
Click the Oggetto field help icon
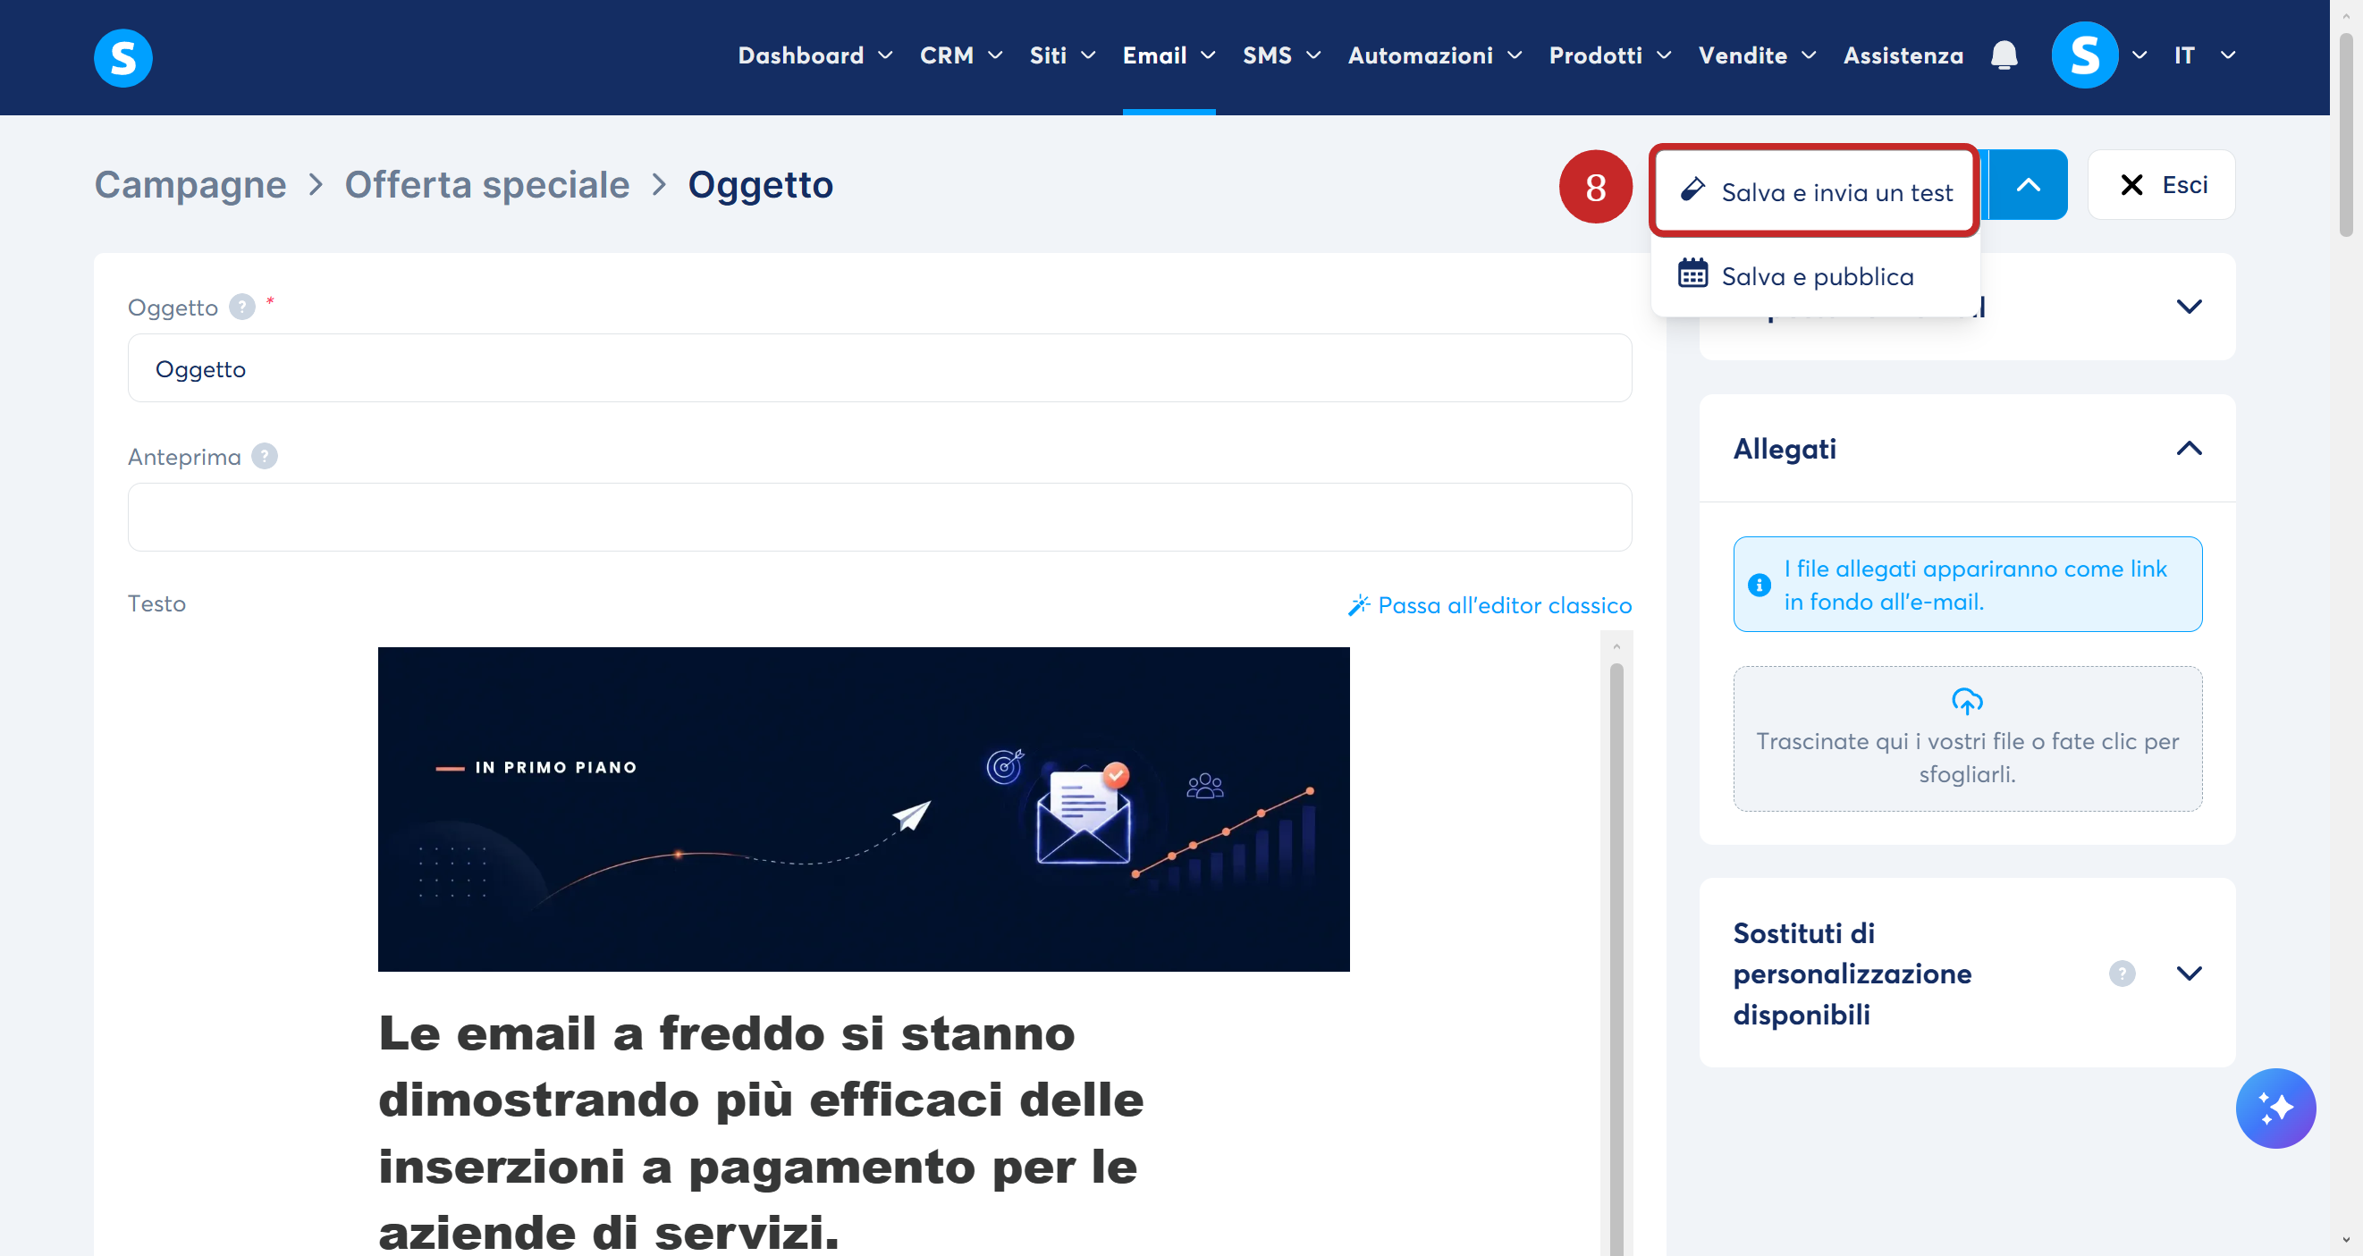pyautogui.click(x=242, y=307)
